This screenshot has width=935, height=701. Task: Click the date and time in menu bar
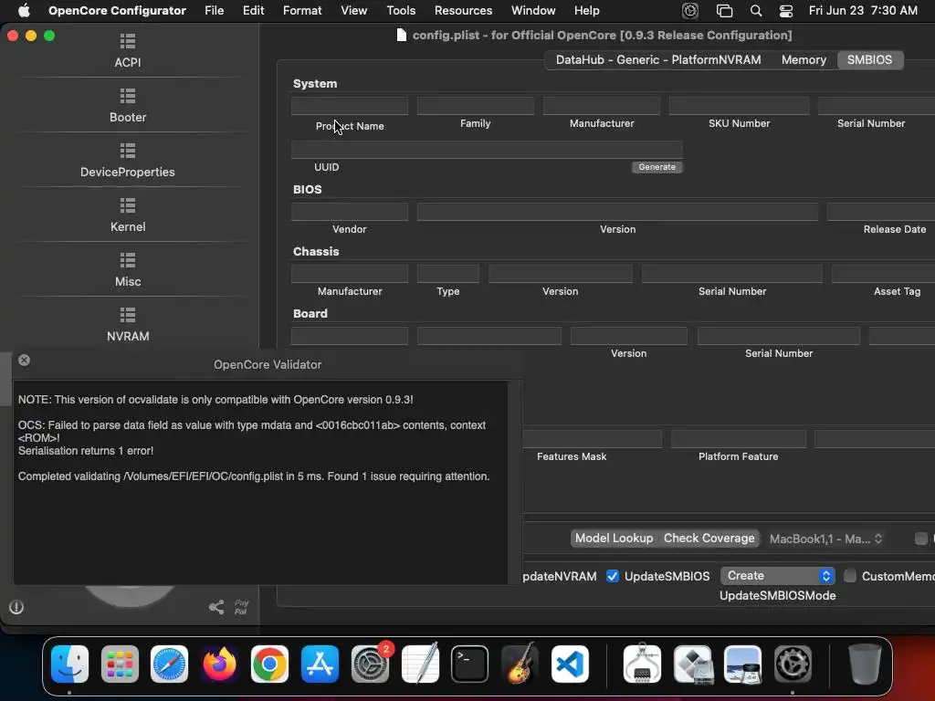point(863,11)
